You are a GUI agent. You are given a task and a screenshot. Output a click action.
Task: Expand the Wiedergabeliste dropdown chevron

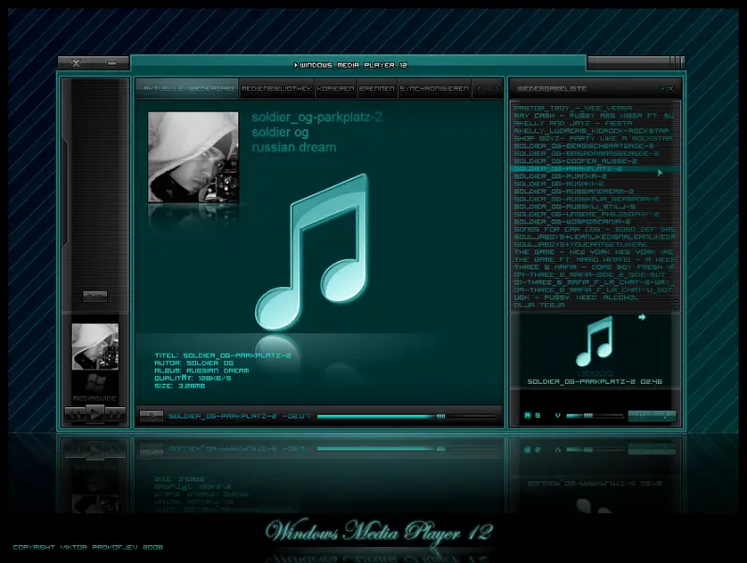[663, 88]
